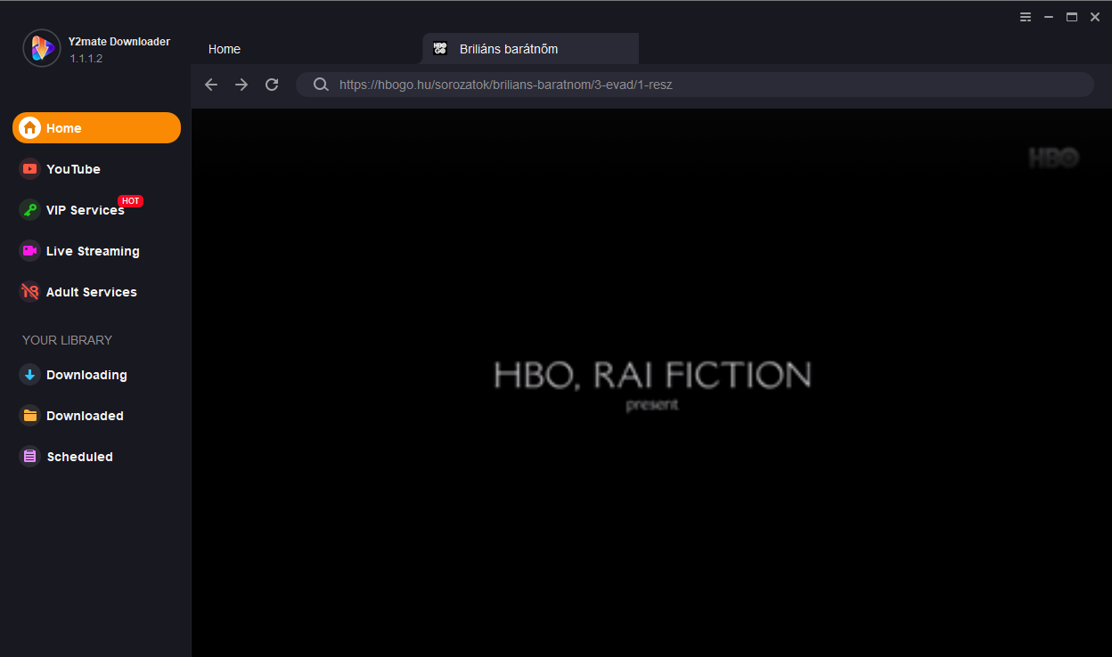This screenshot has width=1112, height=657.
Task: Minimize the Y2mate Downloader window
Action: pyautogui.click(x=1049, y=17)
